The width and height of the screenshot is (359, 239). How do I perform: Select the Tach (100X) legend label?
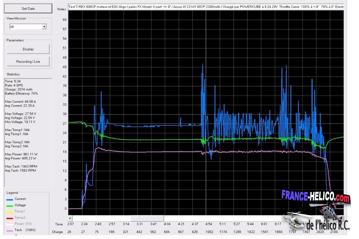24,230
